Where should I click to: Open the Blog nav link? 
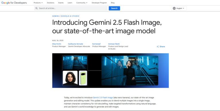click(x=113, y=3)
